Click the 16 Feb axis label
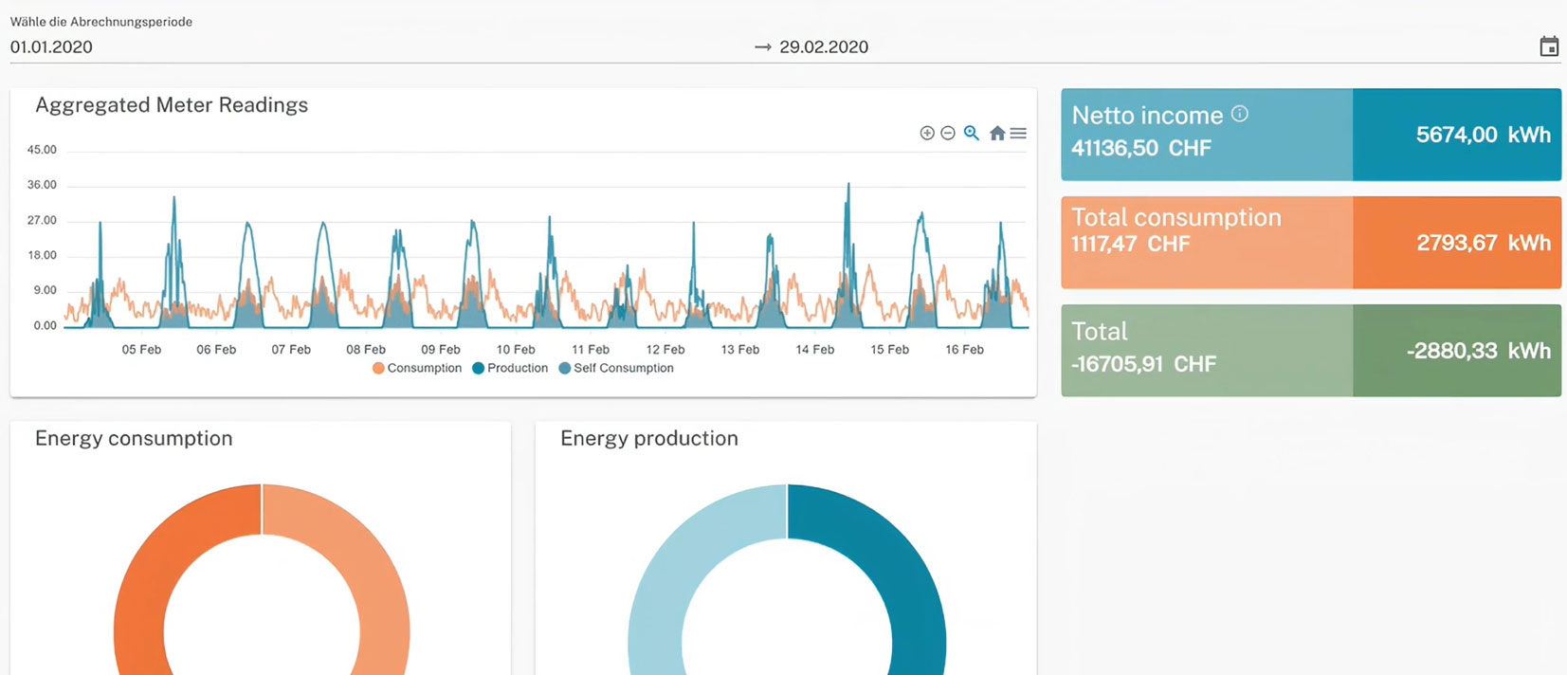 965,350
